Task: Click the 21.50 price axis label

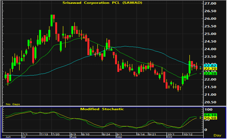Action: (210, 87)
